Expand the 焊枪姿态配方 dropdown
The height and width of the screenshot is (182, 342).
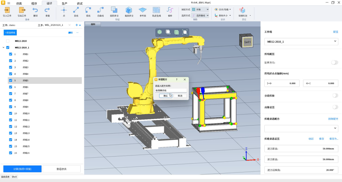pyautogui.click(x=301, y=128)
